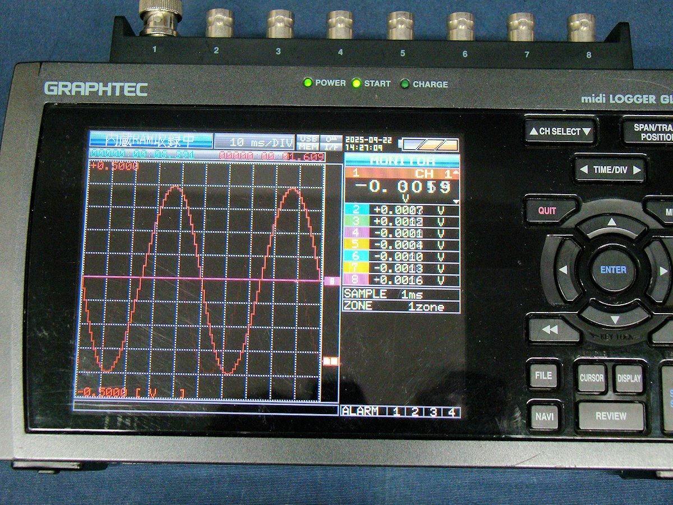Click the ALARM label
The height and width of the screenshot is (505, 673).
360,412
